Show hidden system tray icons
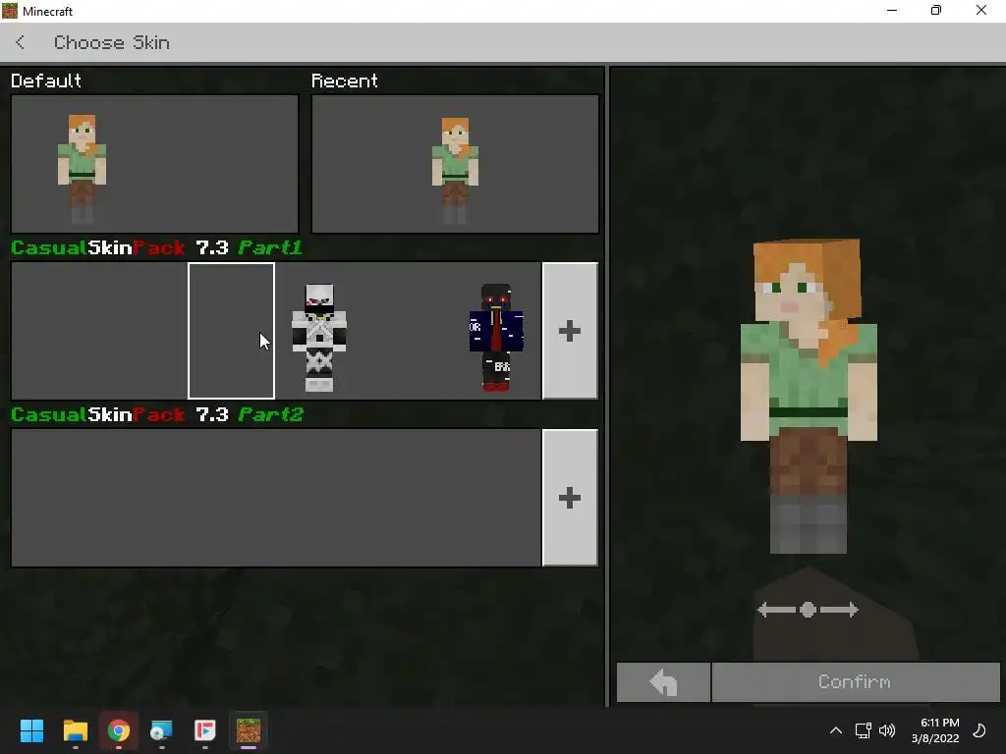This screenshot has height=754, width=1006. click(835, 730)
